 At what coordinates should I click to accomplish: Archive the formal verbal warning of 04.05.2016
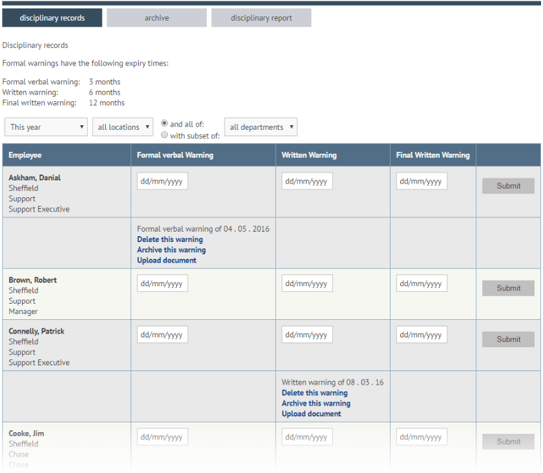171,250
